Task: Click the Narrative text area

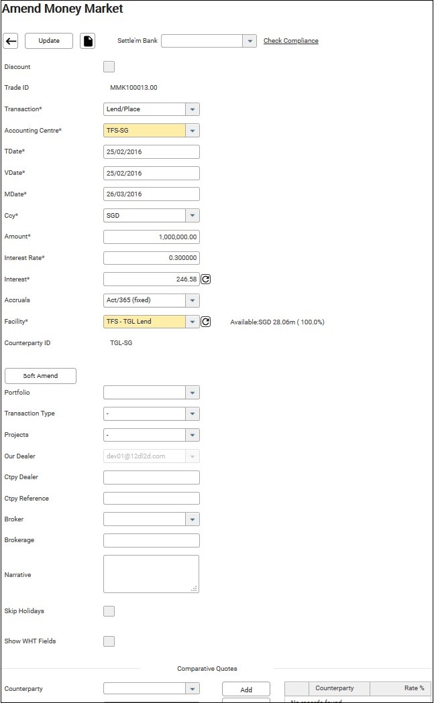Action: point(151,574)
